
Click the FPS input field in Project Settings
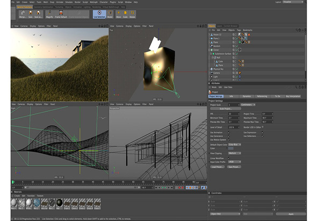tap(234, 114)
